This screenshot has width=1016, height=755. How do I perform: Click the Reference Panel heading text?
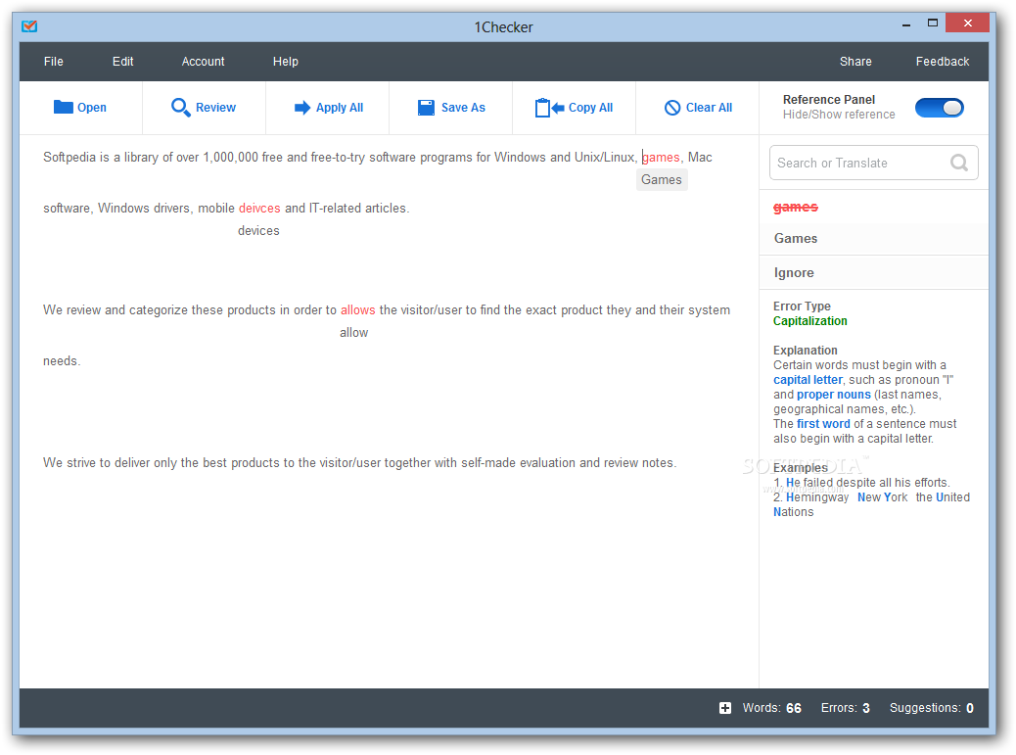(829, 100)
